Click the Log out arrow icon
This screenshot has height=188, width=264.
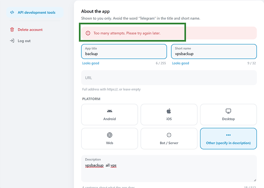[12, 41]
